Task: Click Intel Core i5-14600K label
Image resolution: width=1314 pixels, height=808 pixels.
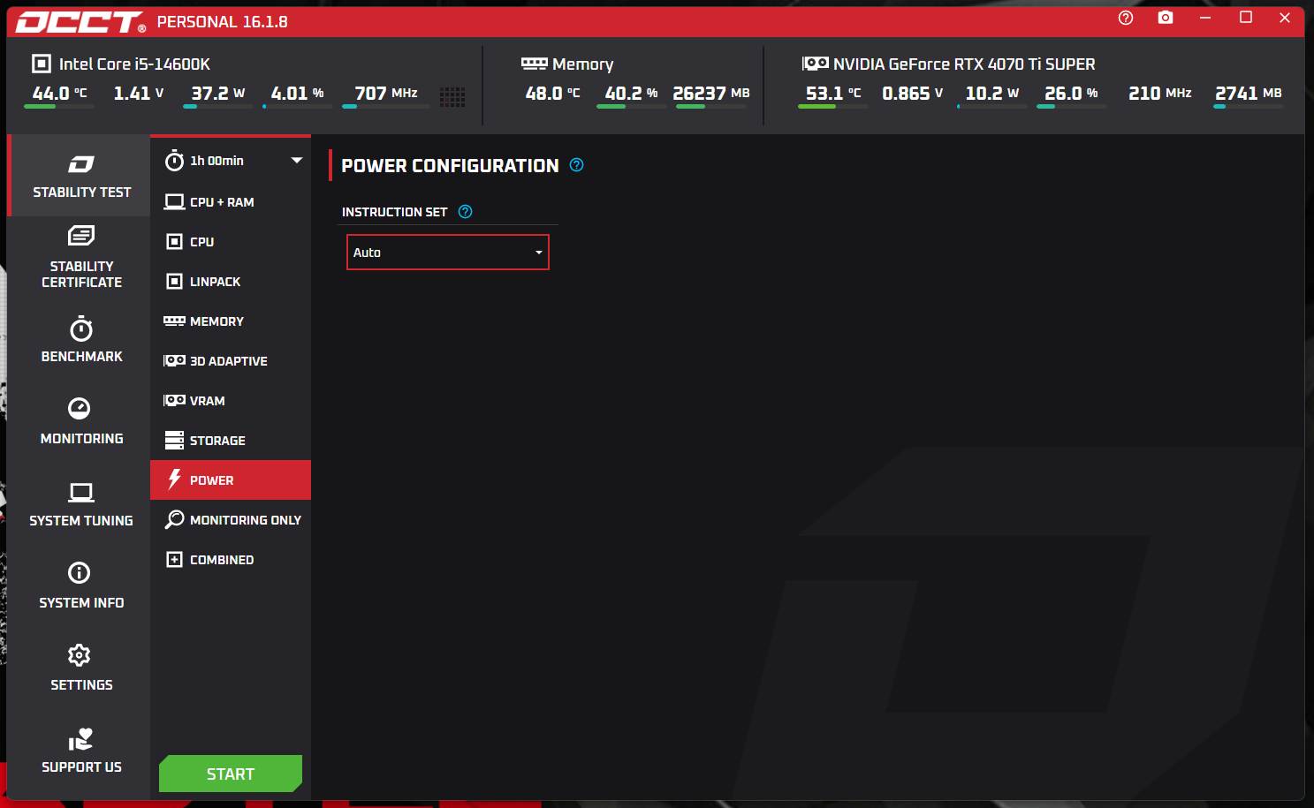Action: click(134, 64)
